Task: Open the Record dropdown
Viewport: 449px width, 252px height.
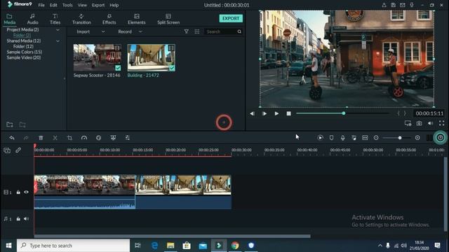Action: [x=130, y=31]
